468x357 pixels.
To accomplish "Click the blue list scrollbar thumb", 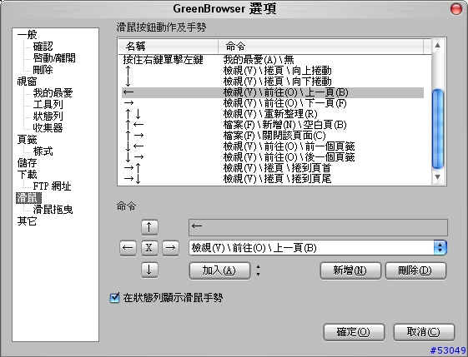I will click(x=438, y=129).
